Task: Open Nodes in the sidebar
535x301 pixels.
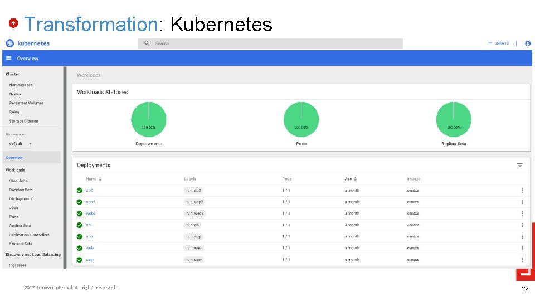Action: (x=15, y=94)
